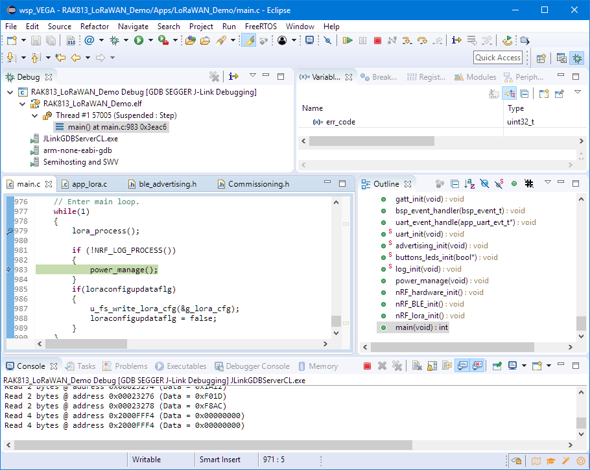The width and height of the screenshot is (590, 470).
Task: Click the Resume debug button in toolbar
Action: pyautogui.click(x=348, y=40)
